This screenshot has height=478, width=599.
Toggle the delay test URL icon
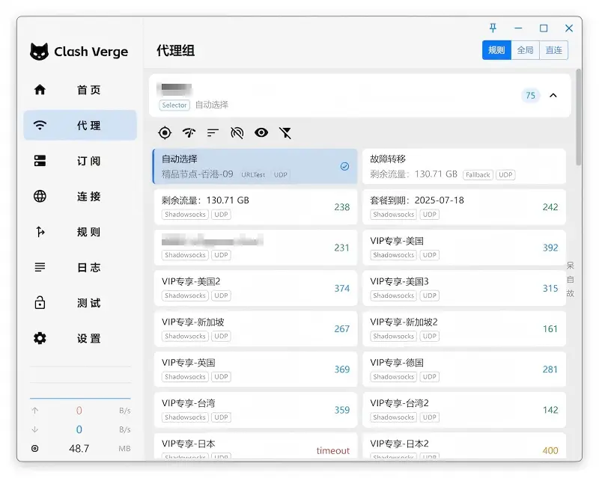[x=237, y=133]
